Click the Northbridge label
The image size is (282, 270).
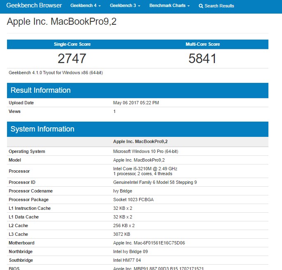click(21, 251)
